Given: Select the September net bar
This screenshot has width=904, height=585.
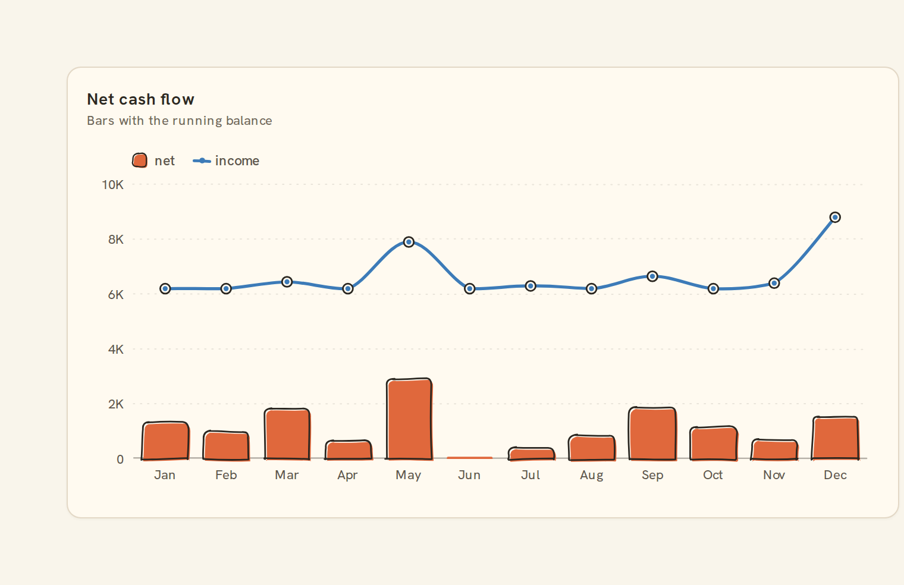Looking at the screenshot, I should tap(652, 433).
